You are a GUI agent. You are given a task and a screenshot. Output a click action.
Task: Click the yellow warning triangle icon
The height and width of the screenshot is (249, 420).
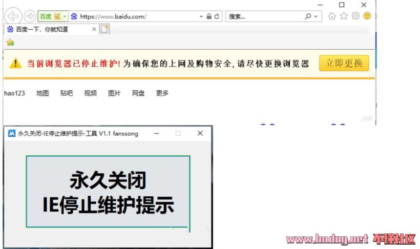[15, 63]
